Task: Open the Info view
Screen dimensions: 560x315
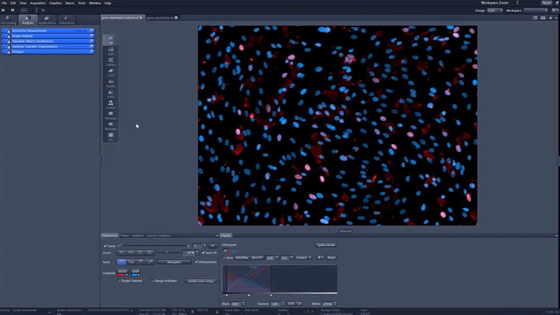Action: point(111,136)
